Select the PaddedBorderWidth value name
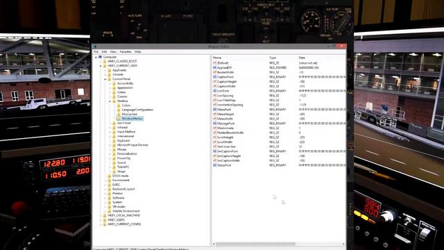Image resolution: width=444 pixels, height=250 pixels. [x=230, y=133]
